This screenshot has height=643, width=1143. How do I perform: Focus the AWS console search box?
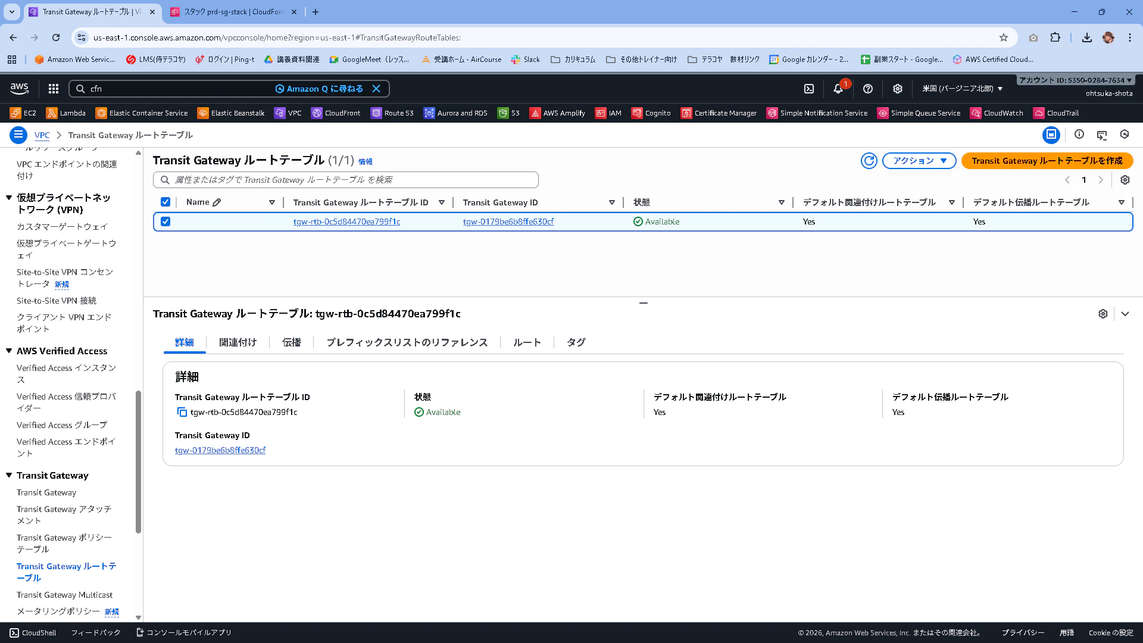[x=229, y=89]
